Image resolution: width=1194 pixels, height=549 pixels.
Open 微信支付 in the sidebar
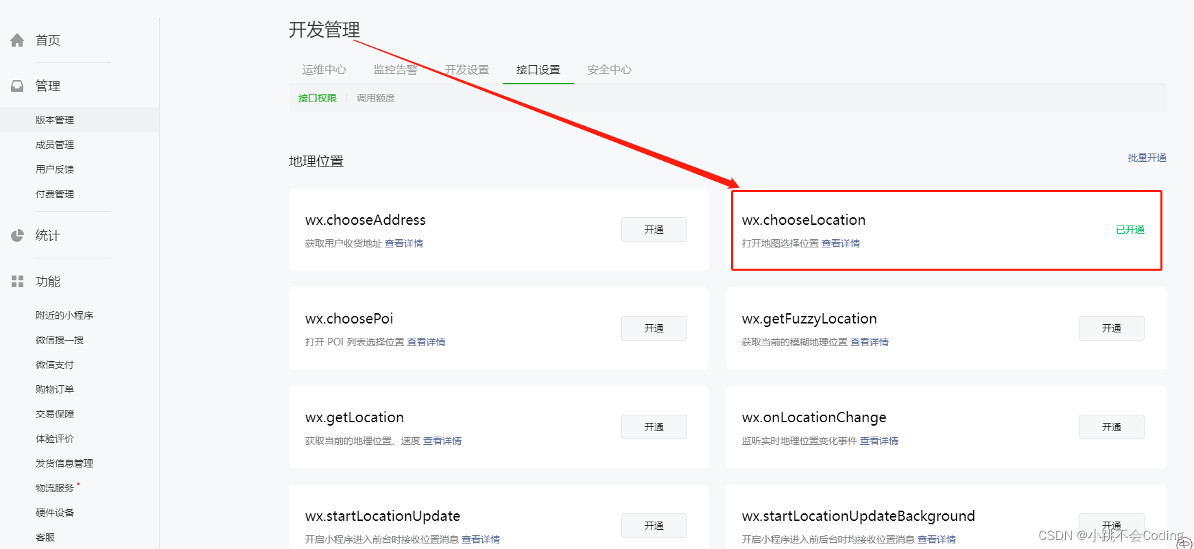(x=55, y=365)
